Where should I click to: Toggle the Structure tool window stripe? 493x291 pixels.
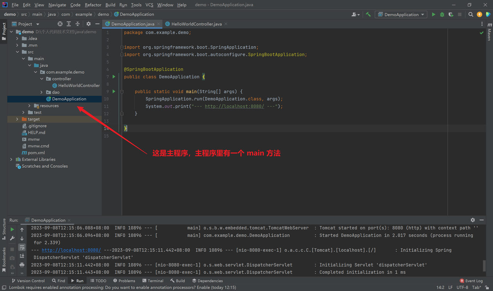[x=4, y=230]
